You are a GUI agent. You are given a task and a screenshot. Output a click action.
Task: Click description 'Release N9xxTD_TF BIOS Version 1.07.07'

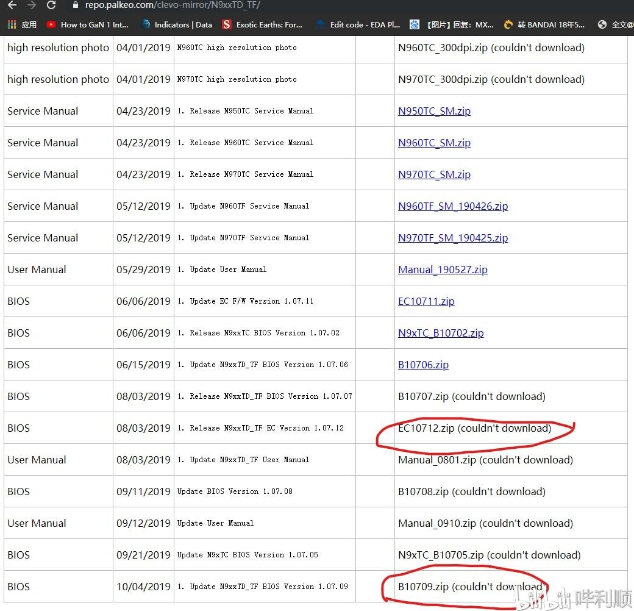pyautogui.click(x=265, y=396)
